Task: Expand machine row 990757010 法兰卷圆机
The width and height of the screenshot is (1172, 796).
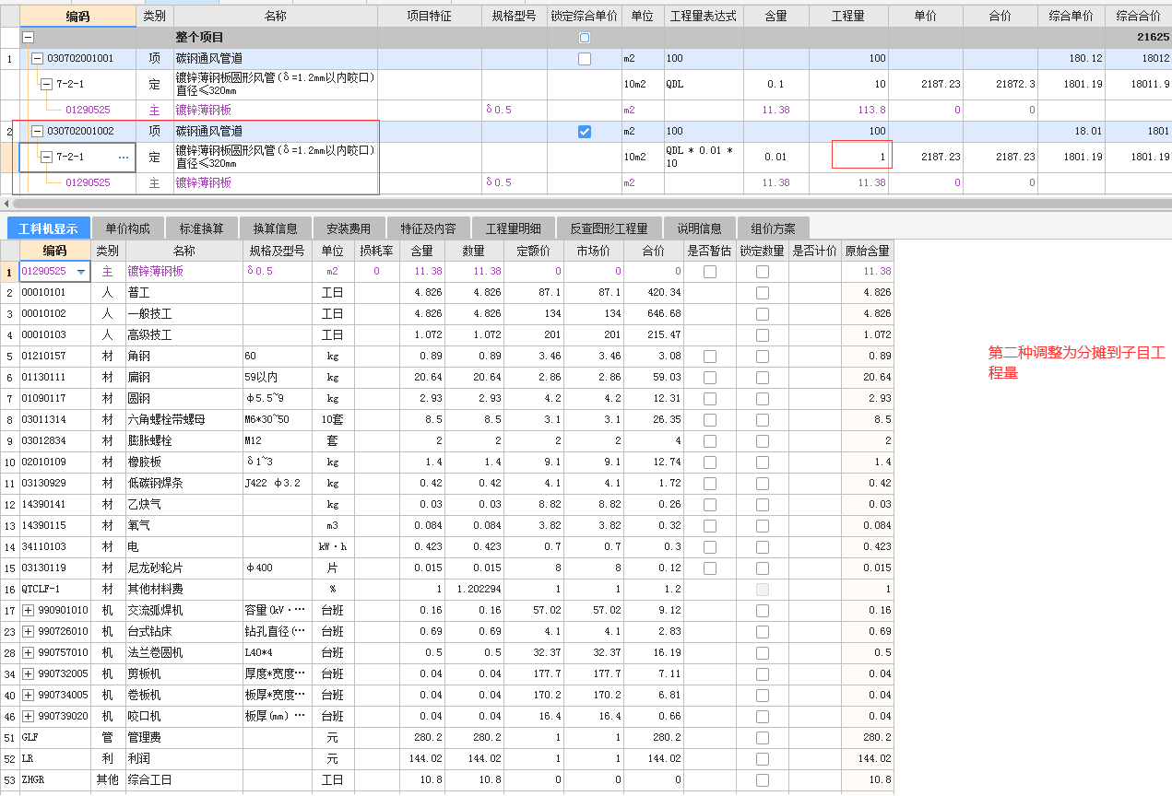Action: click(28, 653)
